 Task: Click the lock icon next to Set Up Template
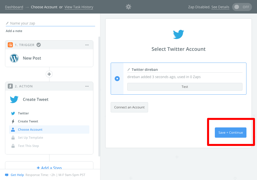click(13, 138)
